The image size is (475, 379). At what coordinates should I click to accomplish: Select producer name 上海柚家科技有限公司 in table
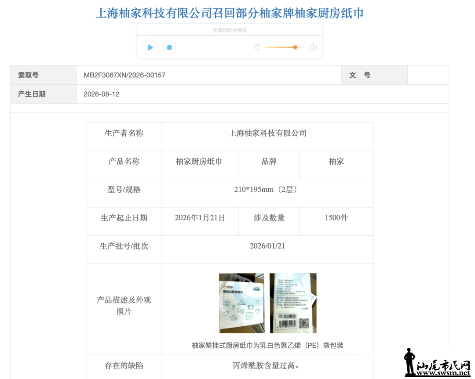click(267, 133)
